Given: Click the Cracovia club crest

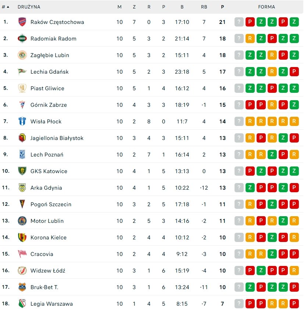Looking at the screenshot, I should tap(22, 254).
